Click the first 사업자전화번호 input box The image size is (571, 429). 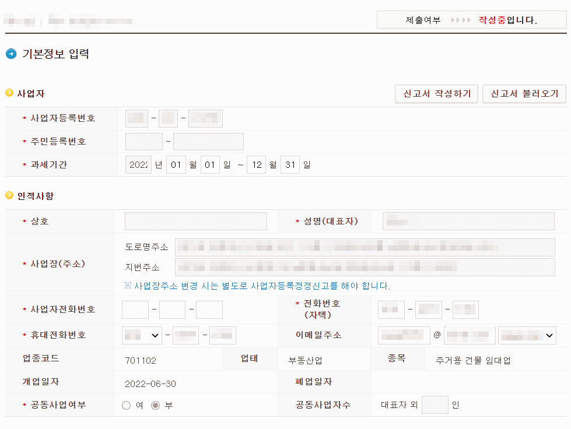[x=134, y=310]
